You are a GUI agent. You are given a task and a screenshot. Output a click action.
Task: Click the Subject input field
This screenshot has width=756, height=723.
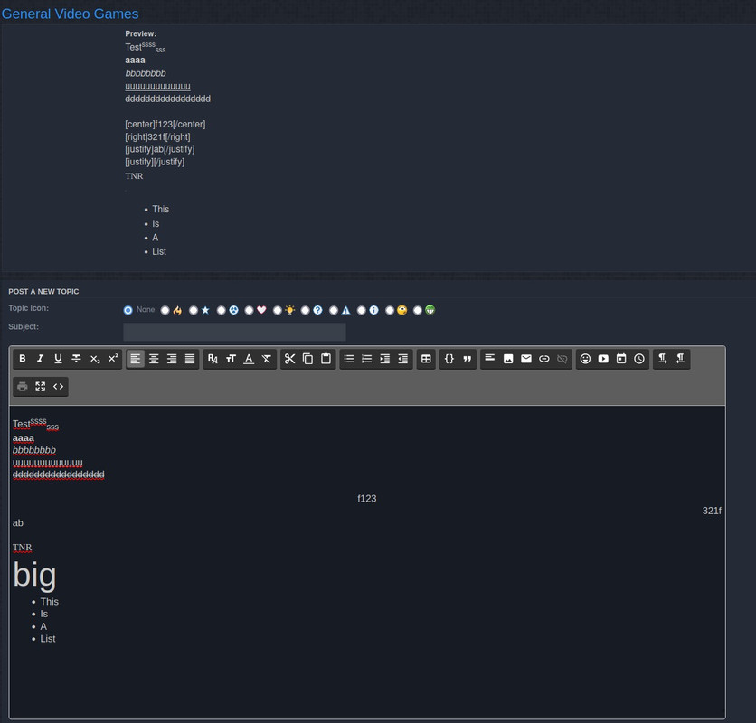[234, 332]
